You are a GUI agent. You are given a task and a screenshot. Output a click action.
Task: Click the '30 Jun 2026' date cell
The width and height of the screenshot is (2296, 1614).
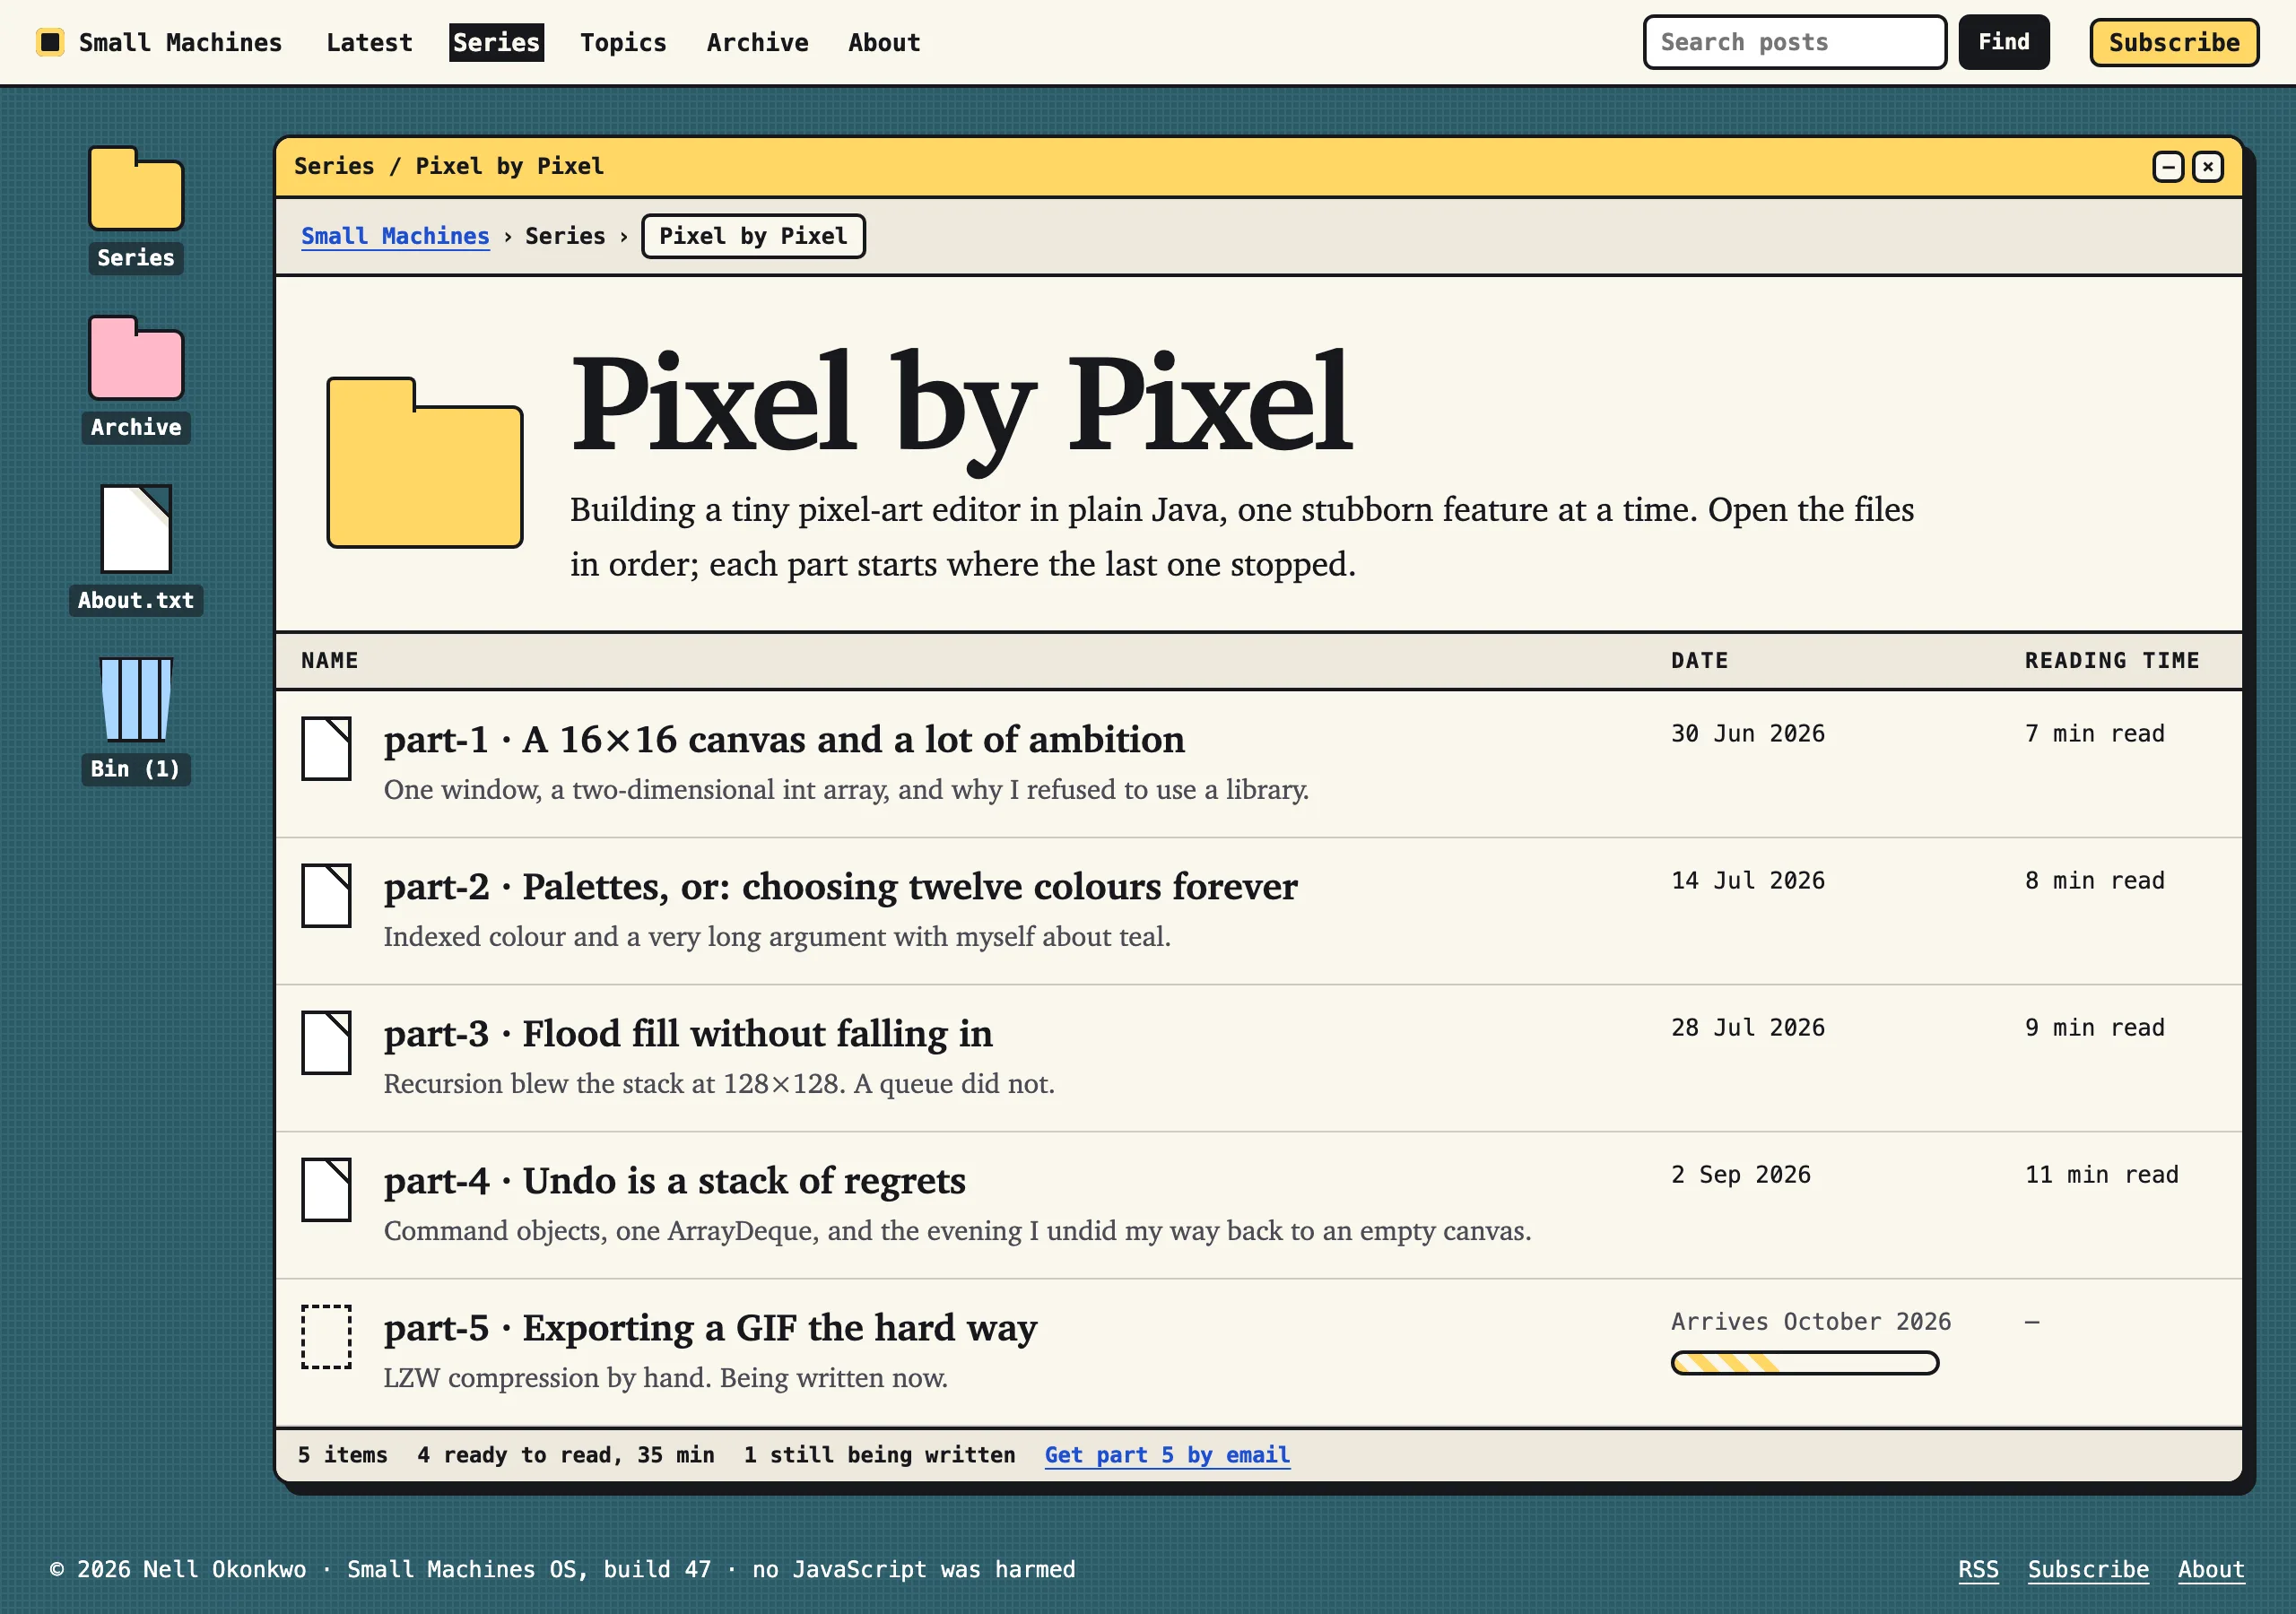[1748, 733]
